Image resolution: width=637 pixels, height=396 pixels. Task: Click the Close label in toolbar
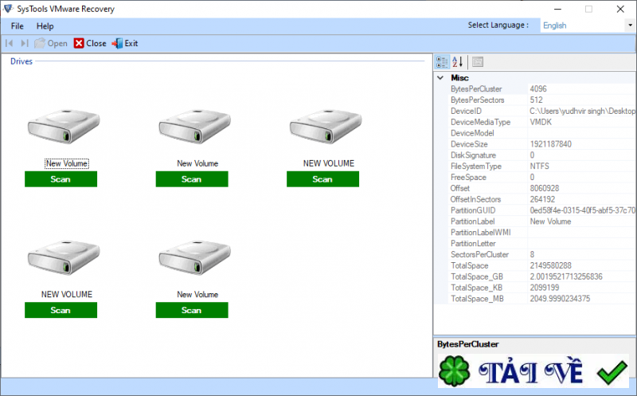pos(96,44)
